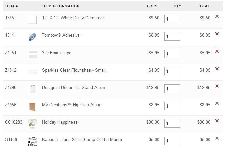The width and height of the screenshot is (225, 150).
Task: Delete Tombow Adhesive item with red X
Action: click(x=217, y=34)
